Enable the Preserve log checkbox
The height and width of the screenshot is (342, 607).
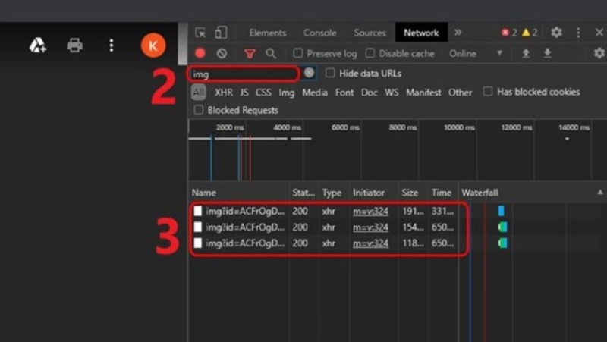[x=297, y=53]
